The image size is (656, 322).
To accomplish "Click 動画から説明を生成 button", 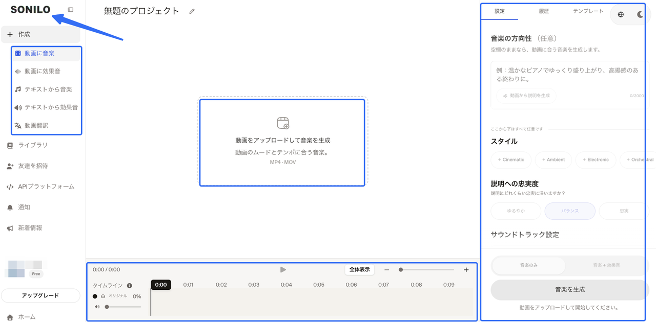I will tap(526, 96).
